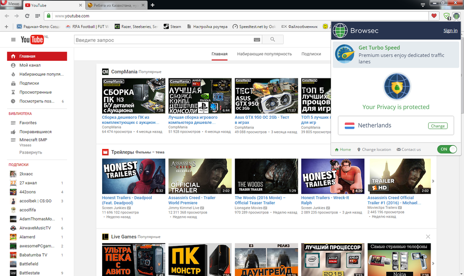464x276 pixels.
Task: Open the on-screen keyboard icon in search
Action: [x=257, y=39]
